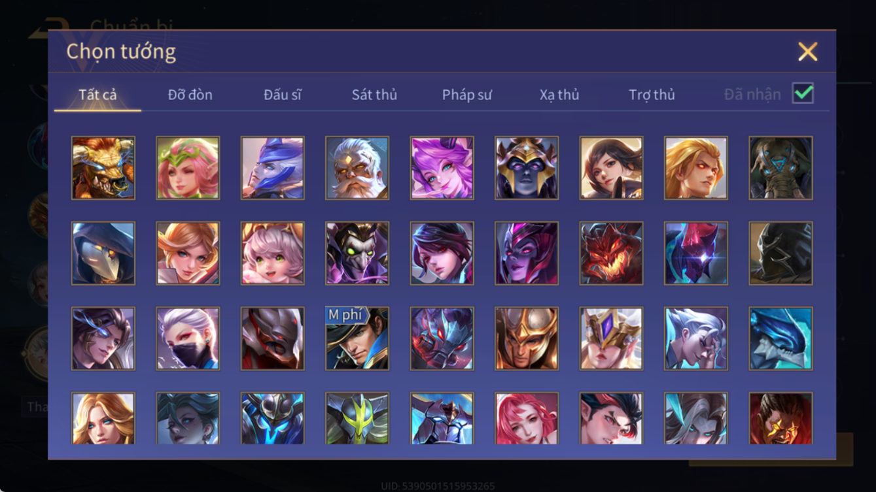Image resolution: width=876 pixels, height=492 pixels.
Task: Select the golden horned bull hero portrait
Action: coord(103,168)
